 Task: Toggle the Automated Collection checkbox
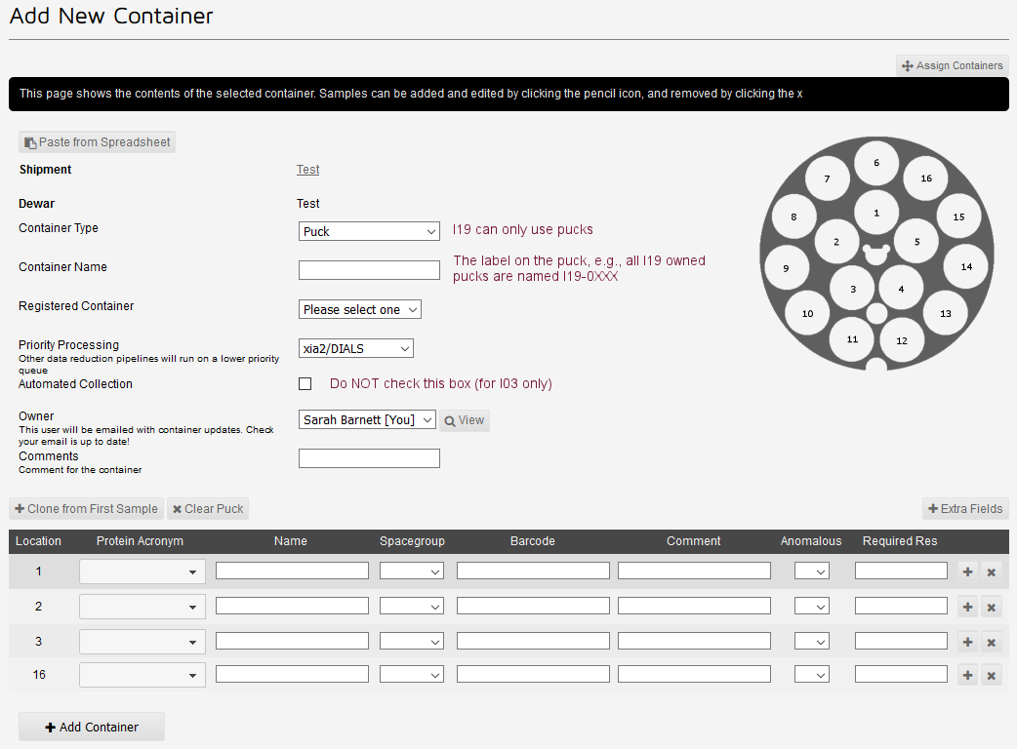(305, 383)
